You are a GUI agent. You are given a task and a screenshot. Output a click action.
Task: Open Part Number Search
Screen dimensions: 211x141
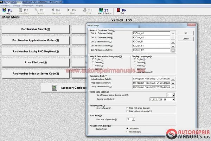pyautogui.click(x=36, y=29)
